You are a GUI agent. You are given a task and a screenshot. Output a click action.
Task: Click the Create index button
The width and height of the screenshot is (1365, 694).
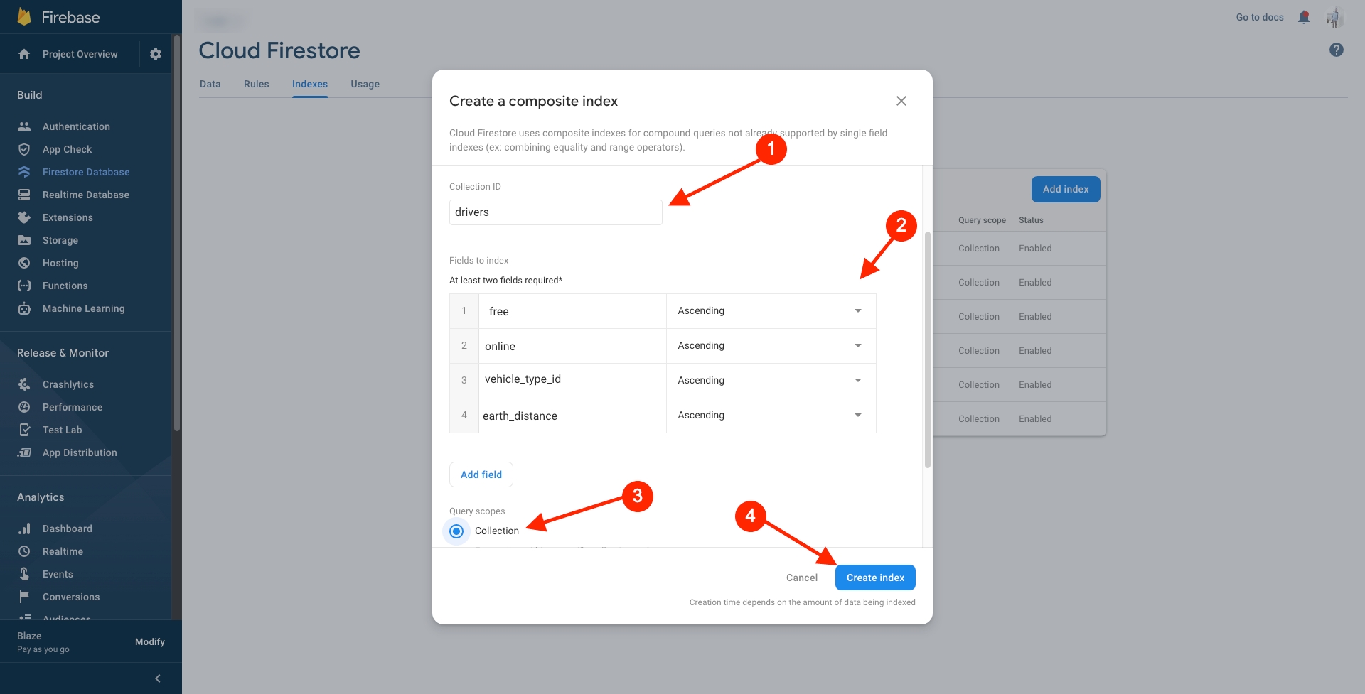point(874,578)
